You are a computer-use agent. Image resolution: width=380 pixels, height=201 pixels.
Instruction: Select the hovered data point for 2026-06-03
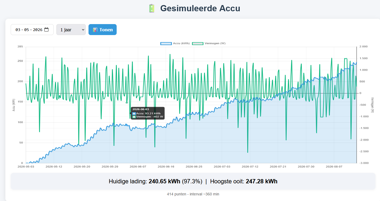[127, 103]
